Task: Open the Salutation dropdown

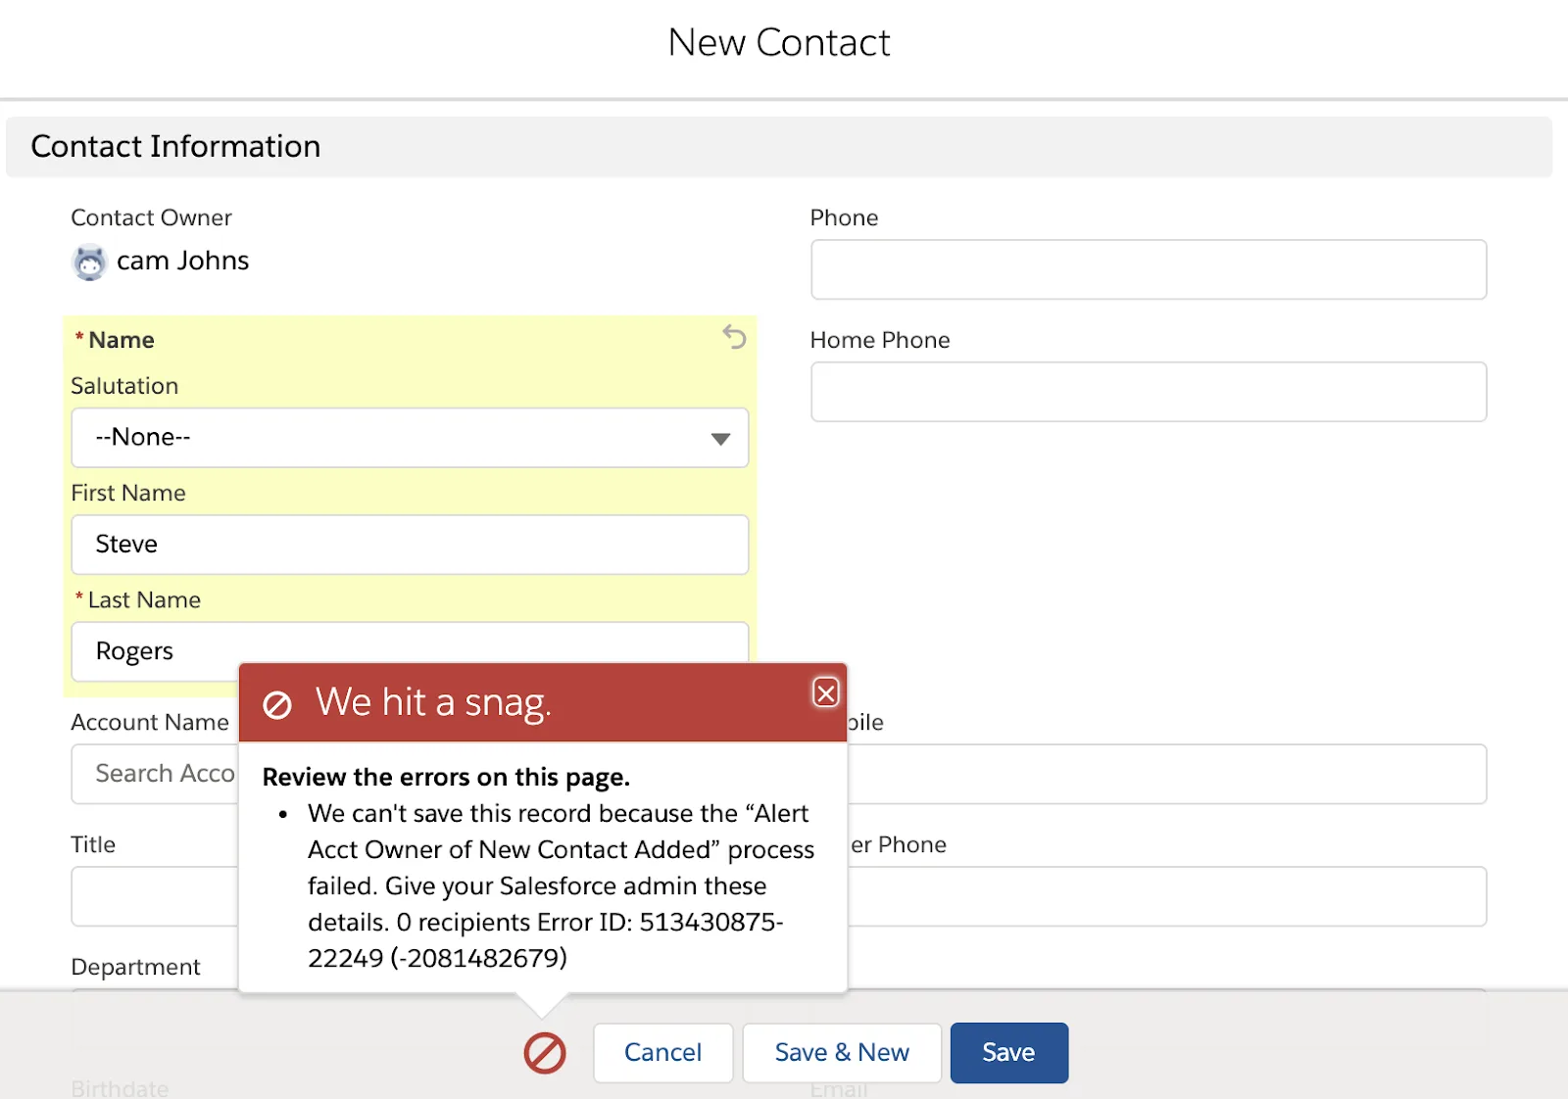Action: pos(410,438)
